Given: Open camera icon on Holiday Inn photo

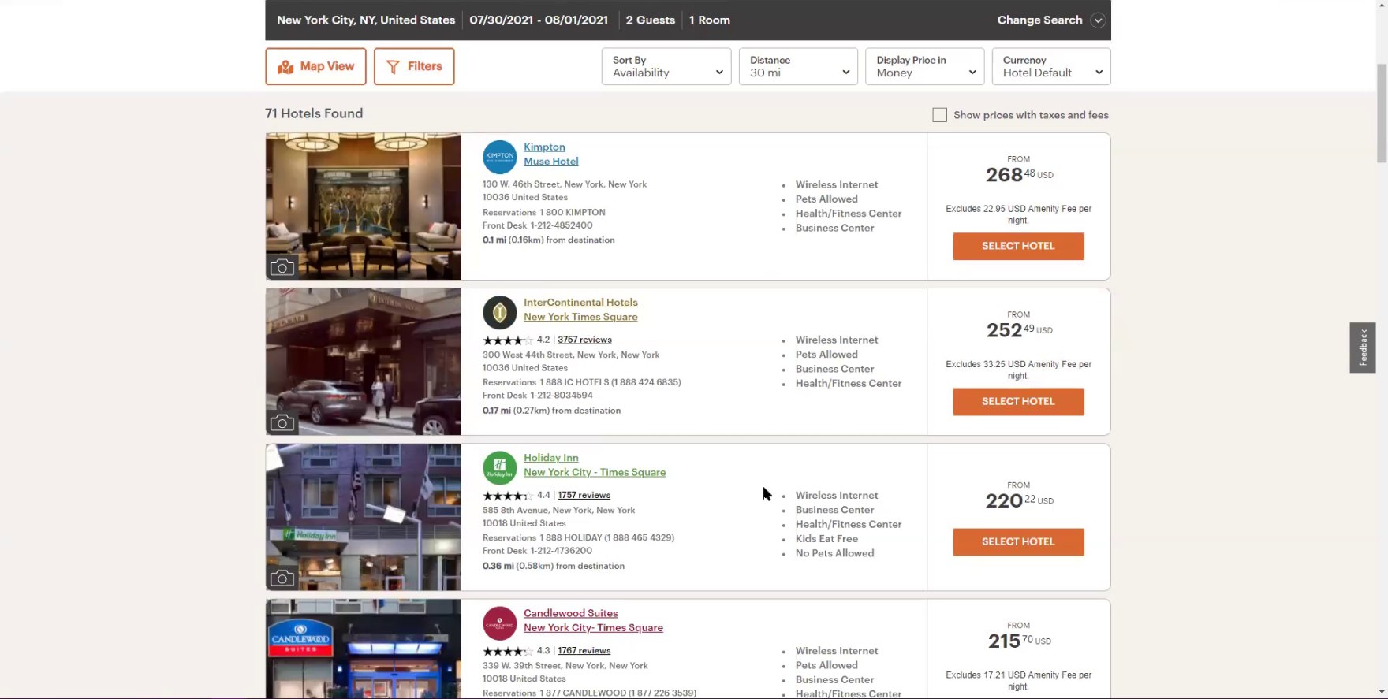Looking at the screenshot, I should (282, 578).
